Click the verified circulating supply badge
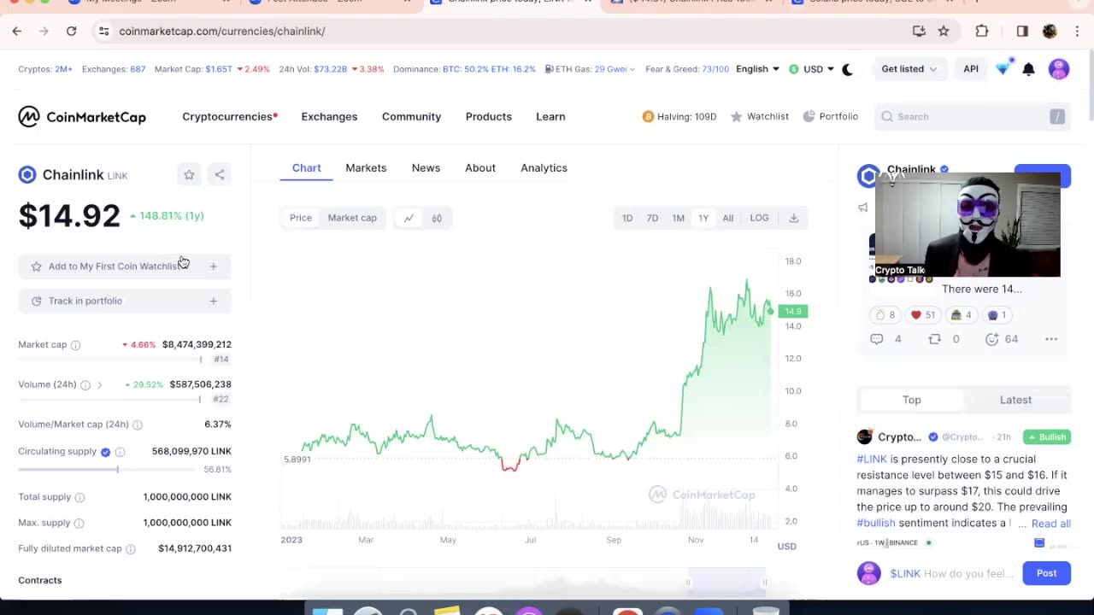Viewport: 1094px width, 615px height. tap(105, 452)
